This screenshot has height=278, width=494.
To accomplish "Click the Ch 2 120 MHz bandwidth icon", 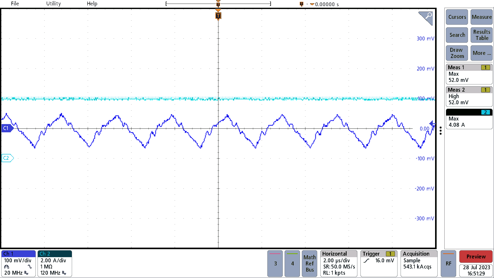I will coord(64,273).
